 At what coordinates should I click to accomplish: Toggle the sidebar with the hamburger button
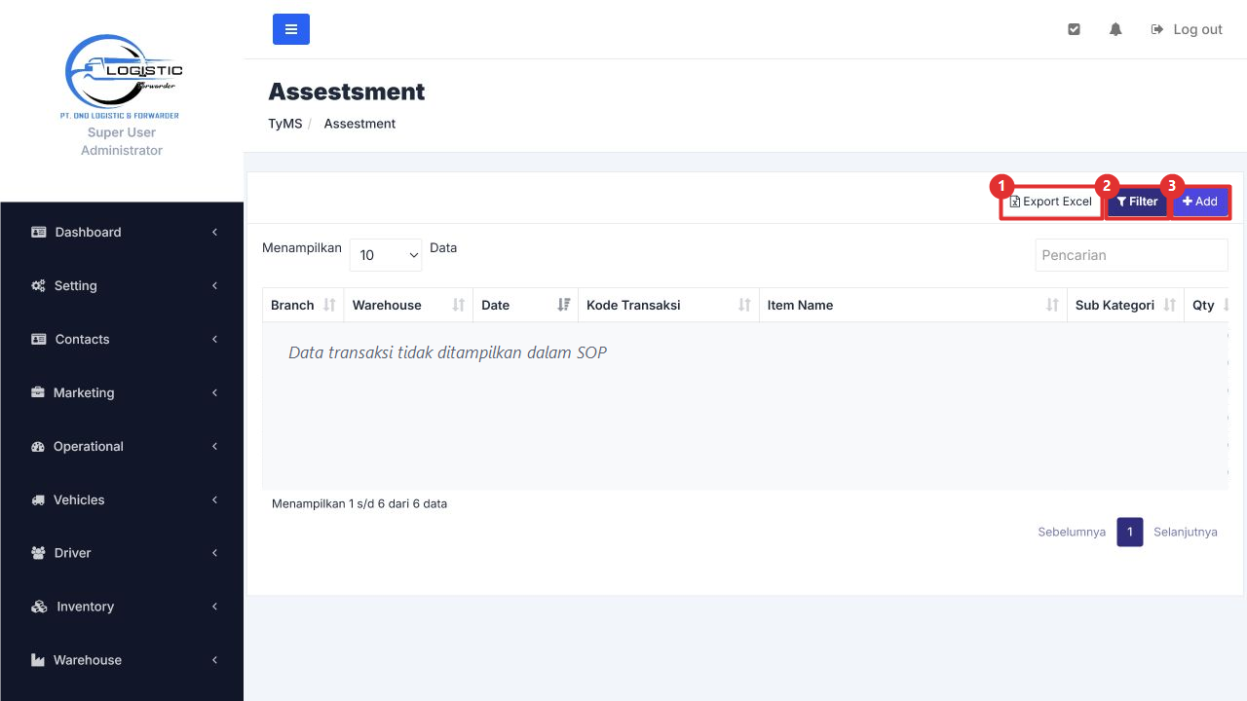[291, 29]
